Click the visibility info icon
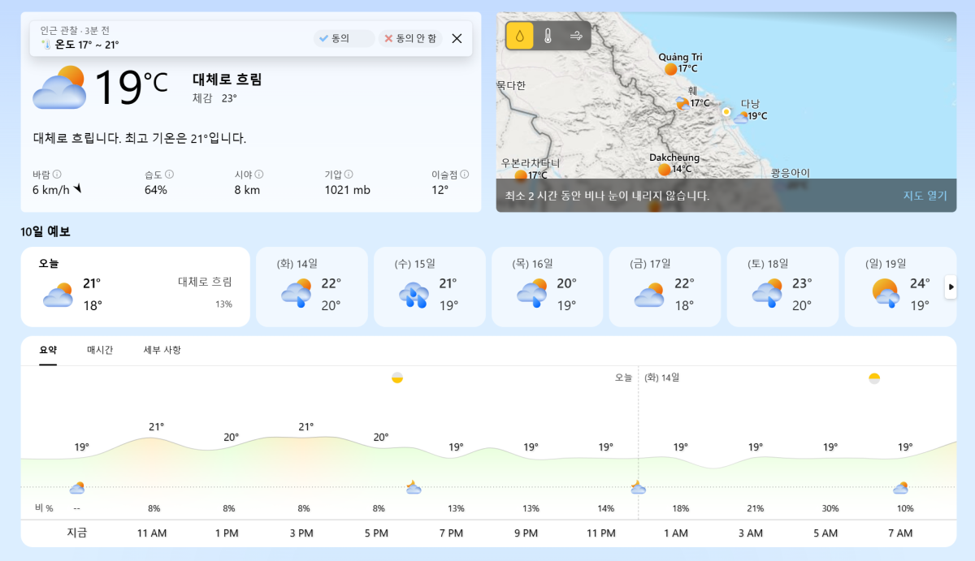Viewport: 975px width, 561px height. coord(258,174)
